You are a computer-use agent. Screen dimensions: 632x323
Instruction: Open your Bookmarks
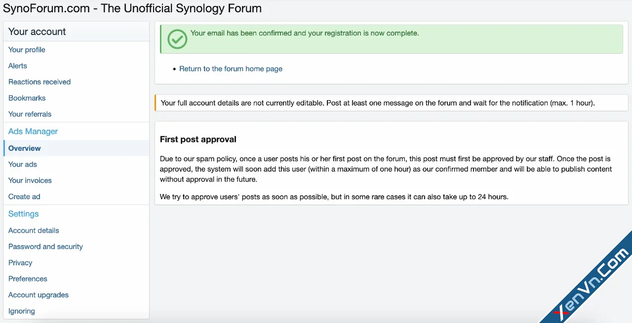(x=27, y=98)
